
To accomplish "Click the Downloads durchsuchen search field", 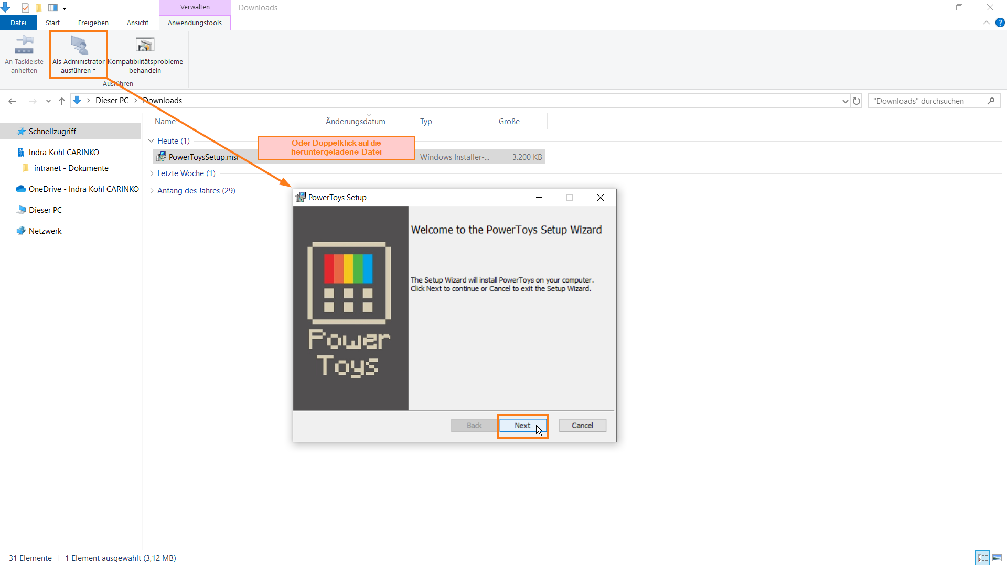I will click(x=926, y=101).
